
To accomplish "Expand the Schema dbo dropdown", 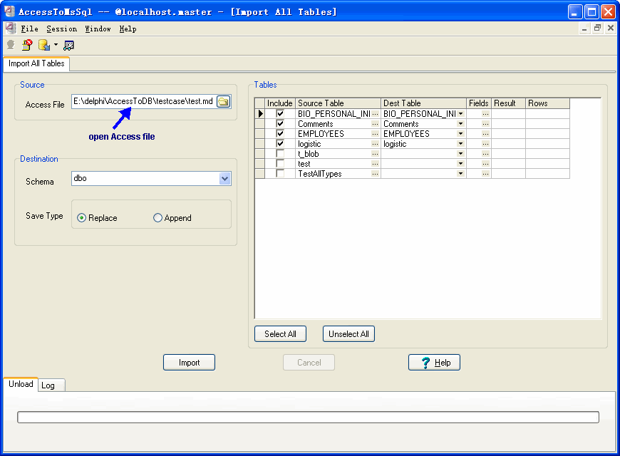I will pos(224,178).
